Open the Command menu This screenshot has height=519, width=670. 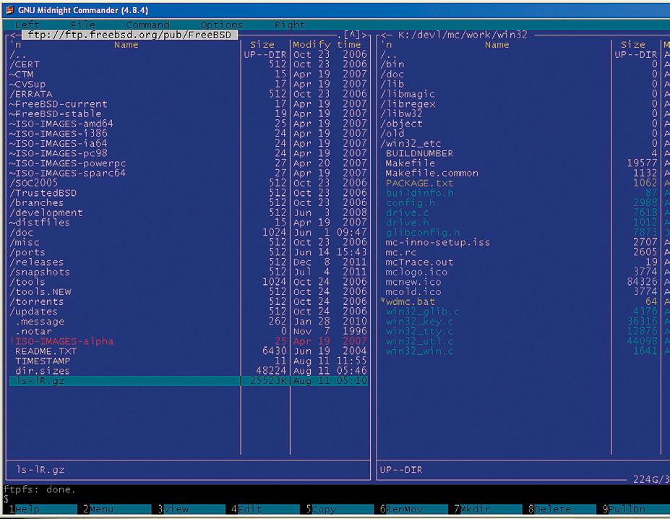click(x=148, y=25)
